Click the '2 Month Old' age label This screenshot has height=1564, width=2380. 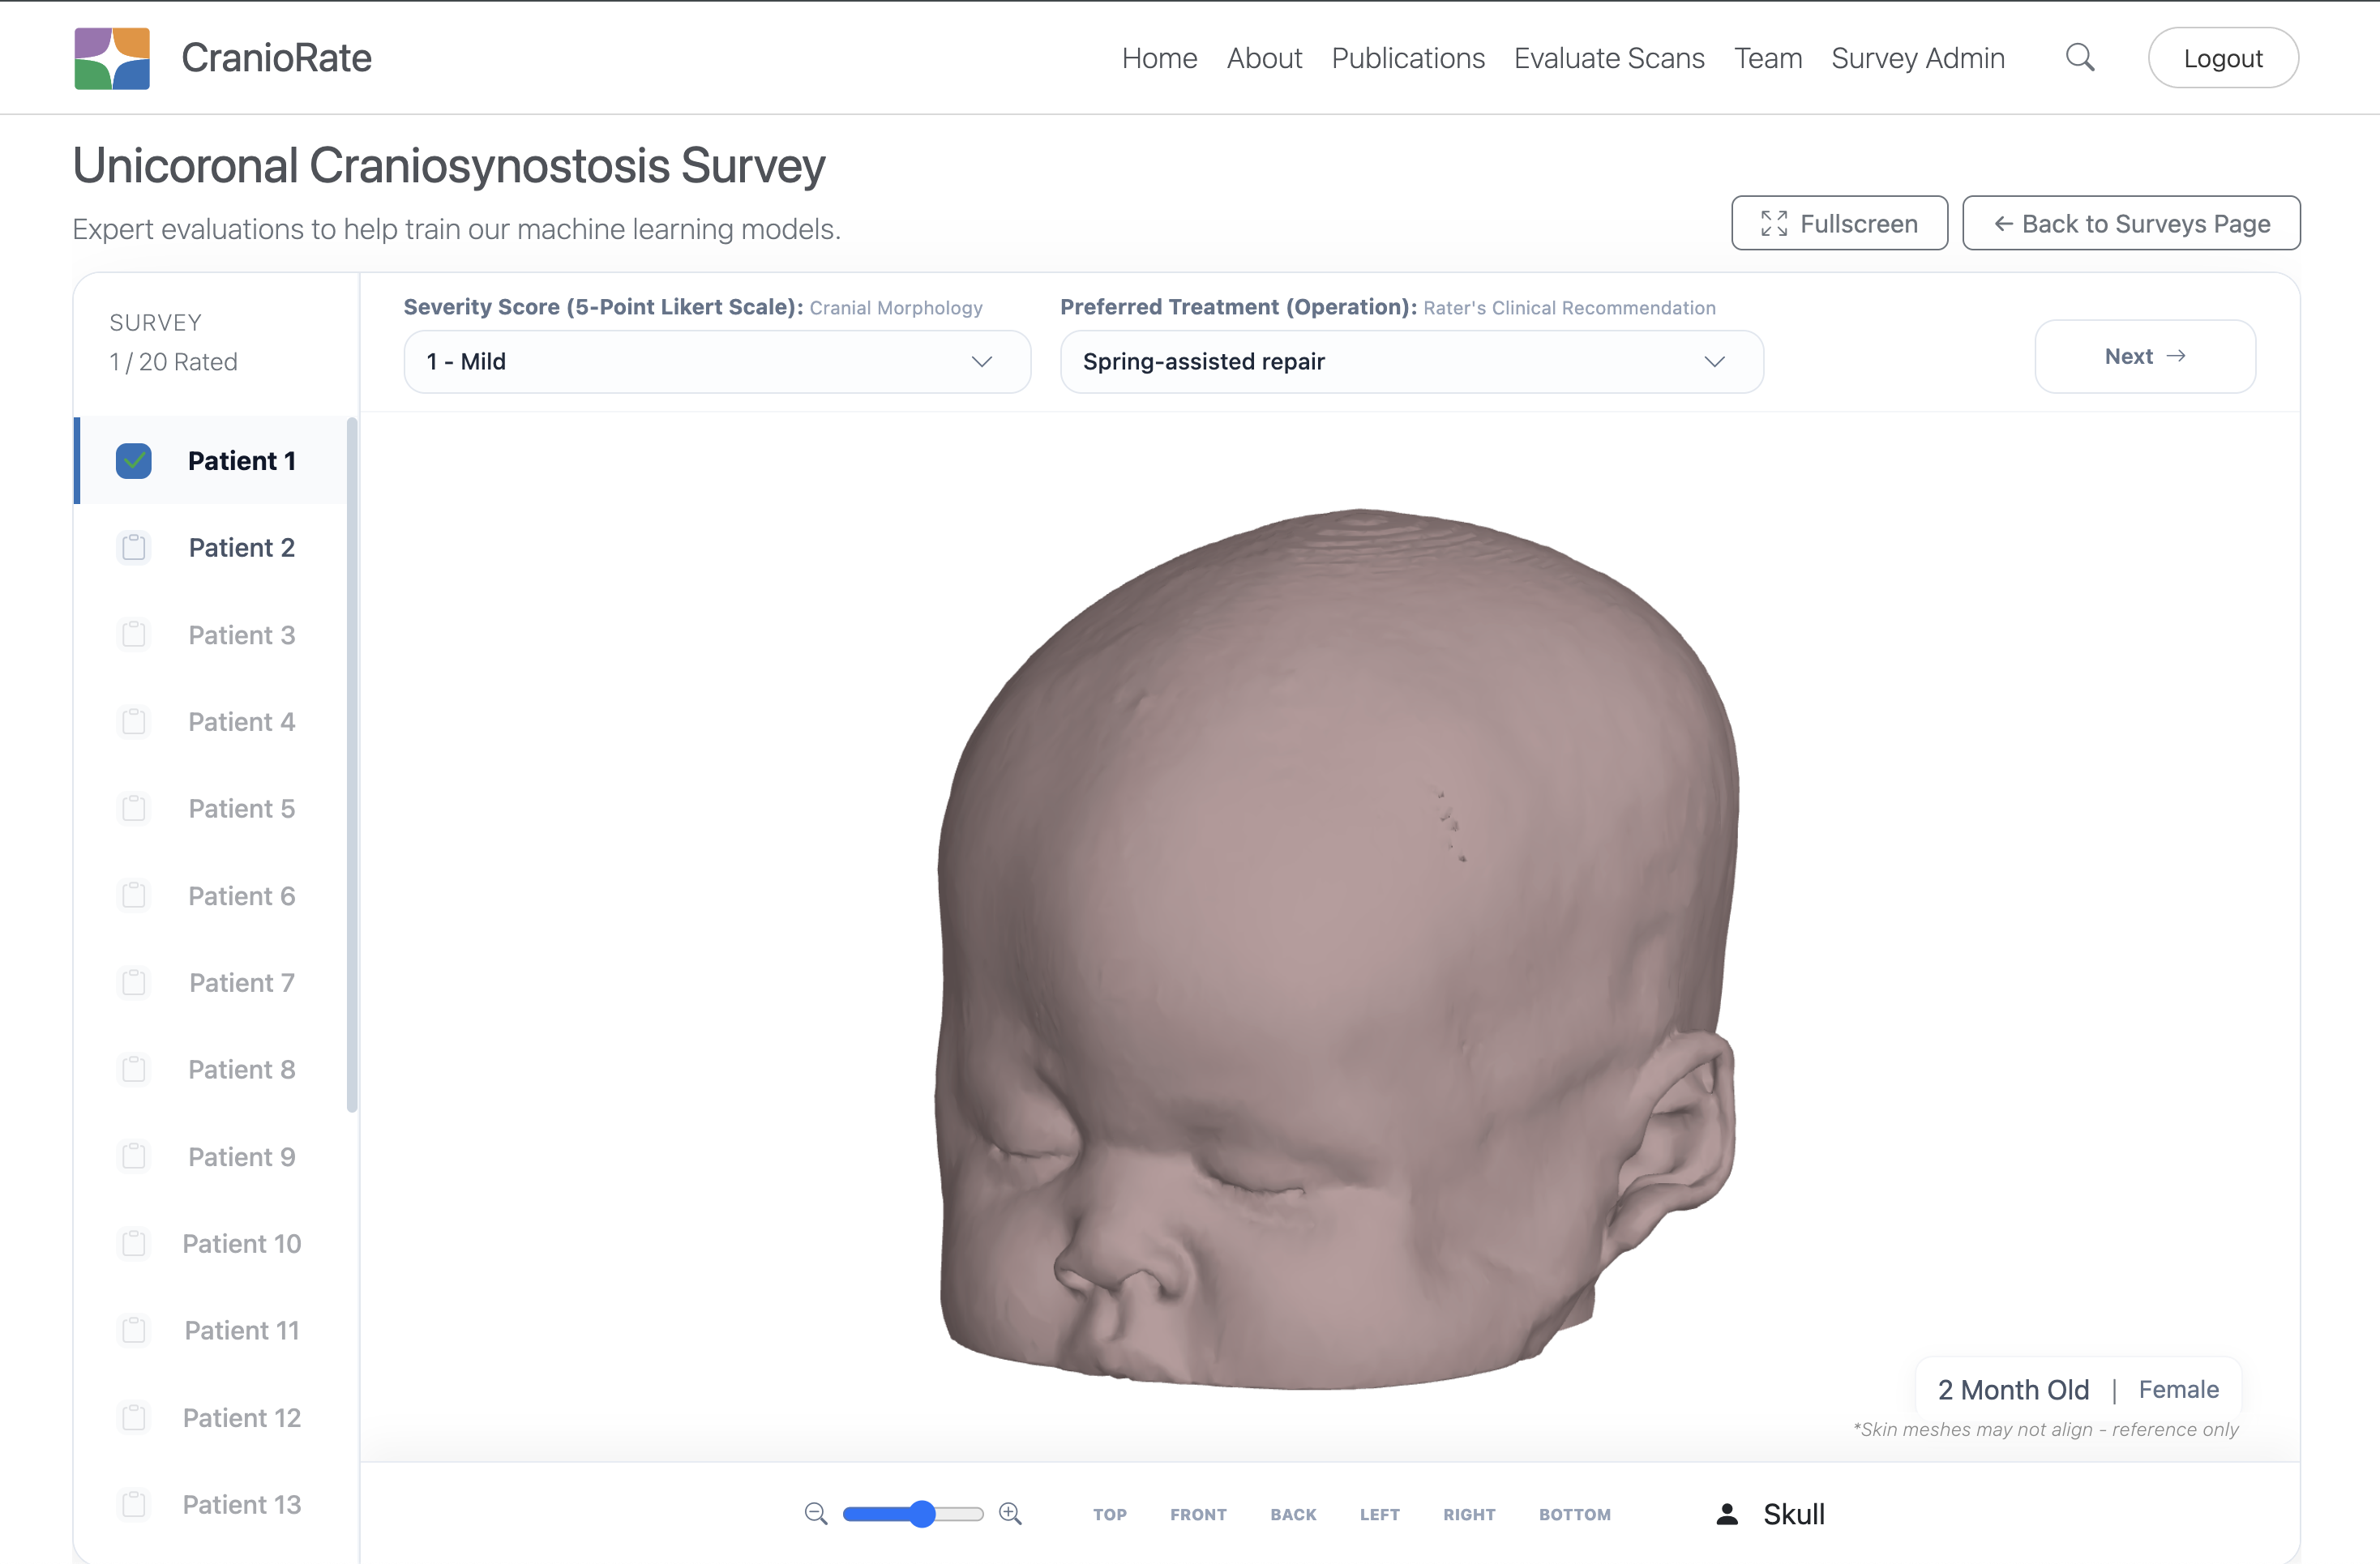pos(2013,1389)
